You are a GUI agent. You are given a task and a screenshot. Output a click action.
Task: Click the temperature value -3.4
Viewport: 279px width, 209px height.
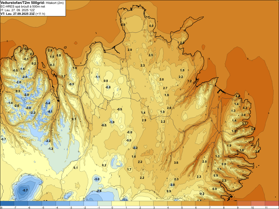(x=47, y=103)
